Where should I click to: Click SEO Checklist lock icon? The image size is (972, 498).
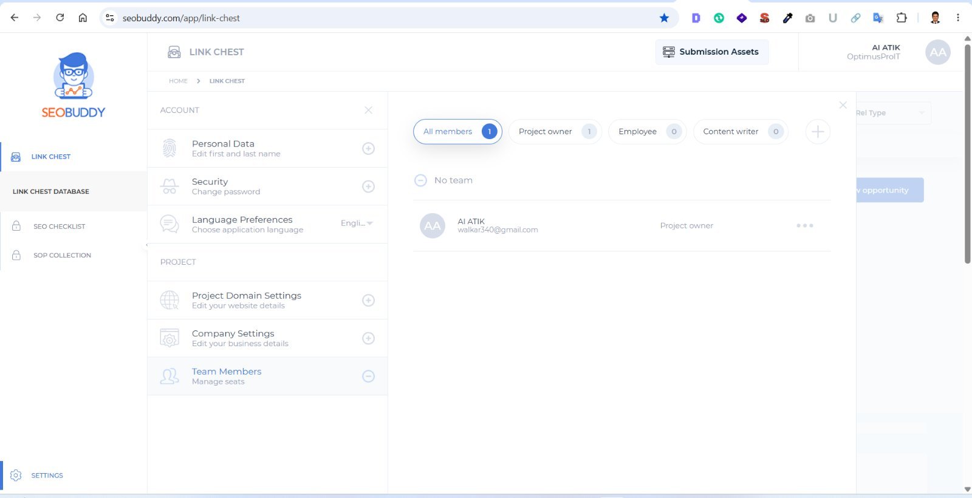click(x=16, y=226)
